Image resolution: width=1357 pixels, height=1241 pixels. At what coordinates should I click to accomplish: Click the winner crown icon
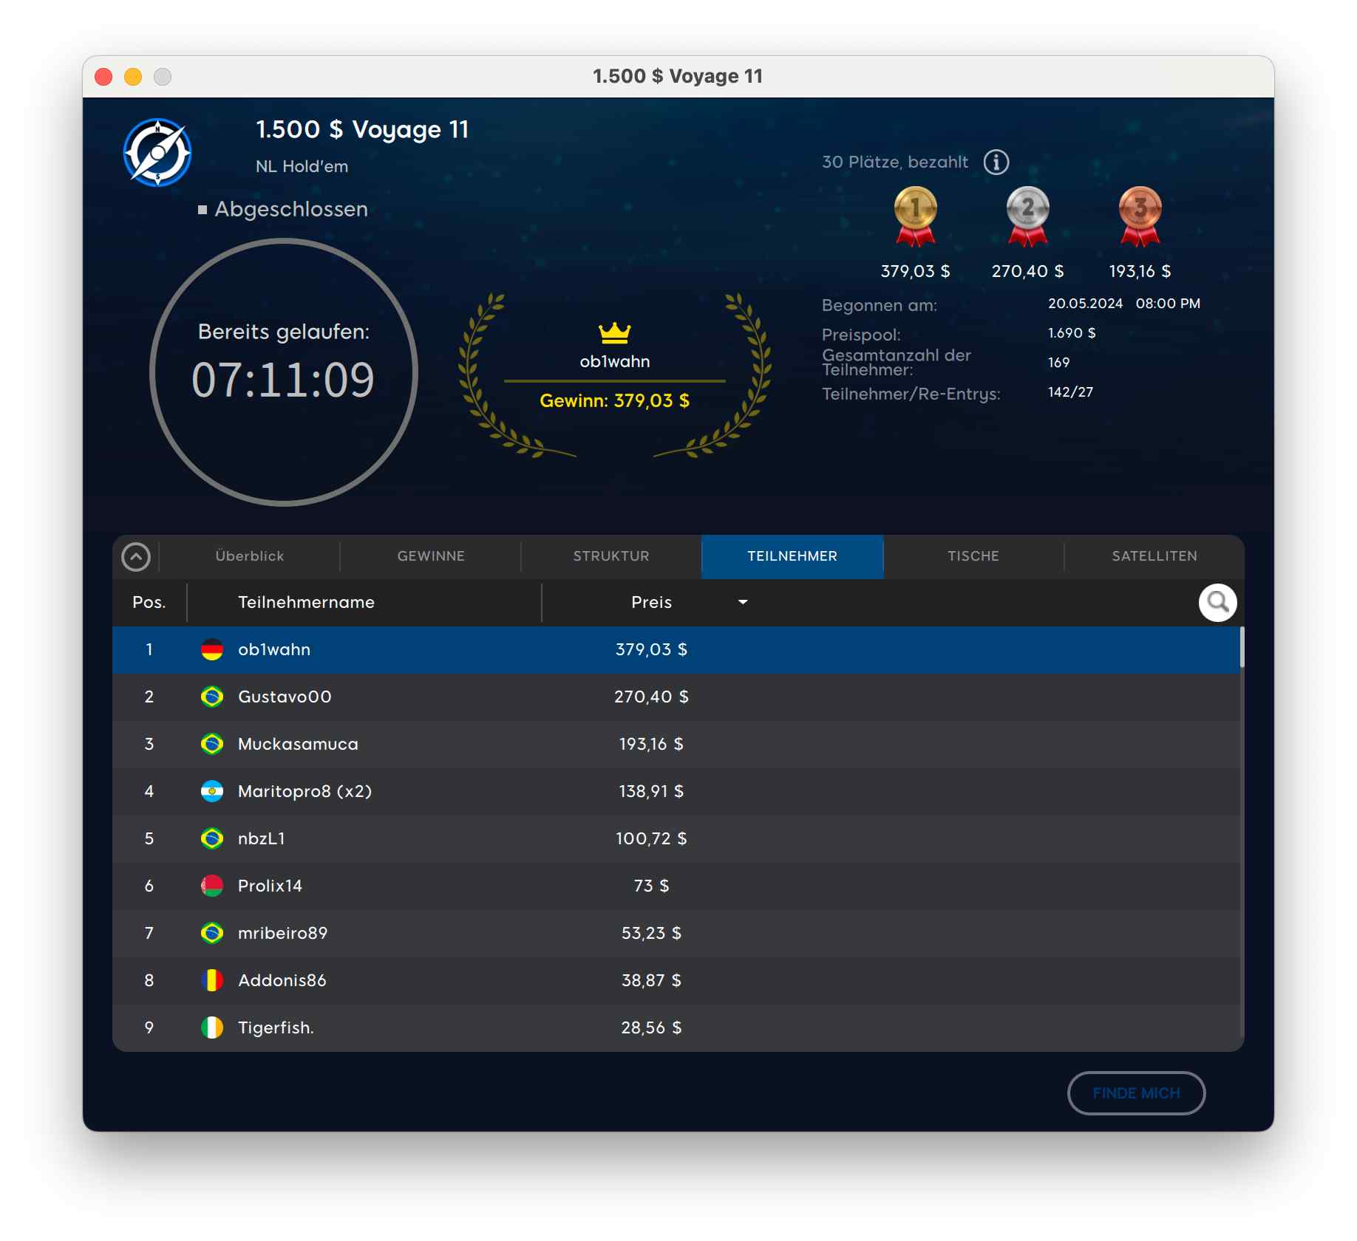614,333
